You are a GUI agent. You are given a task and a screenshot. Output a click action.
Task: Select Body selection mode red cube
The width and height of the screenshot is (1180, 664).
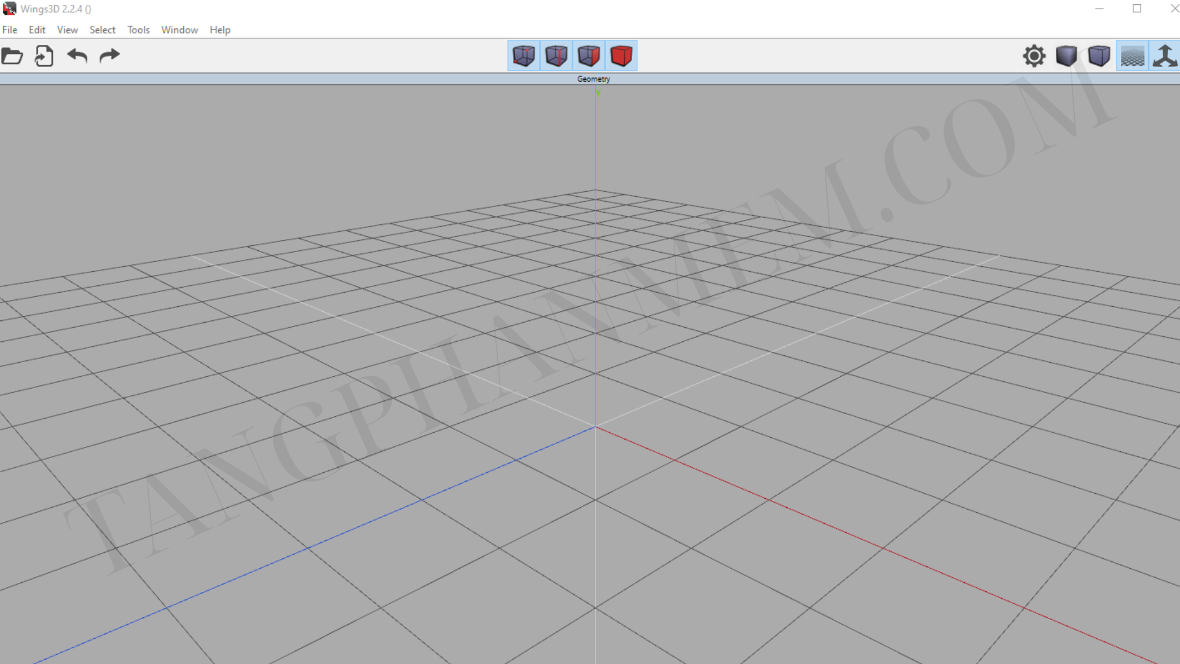(x=621, y=56)
